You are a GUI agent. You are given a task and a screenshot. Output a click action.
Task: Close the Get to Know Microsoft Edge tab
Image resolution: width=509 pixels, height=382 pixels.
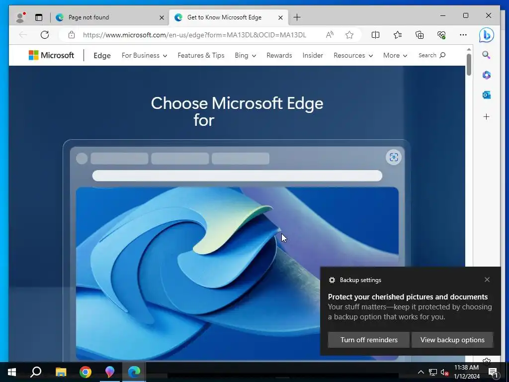point(280,17)
